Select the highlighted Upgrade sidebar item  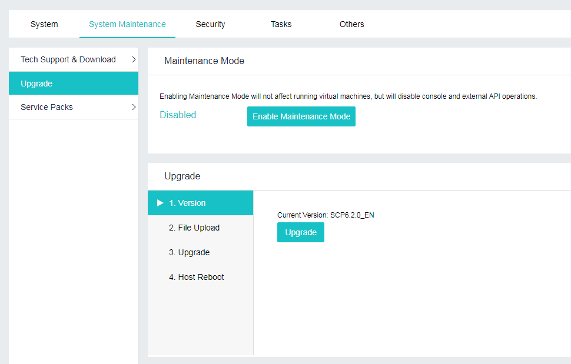pyautogui.click(x=36, y=84)
